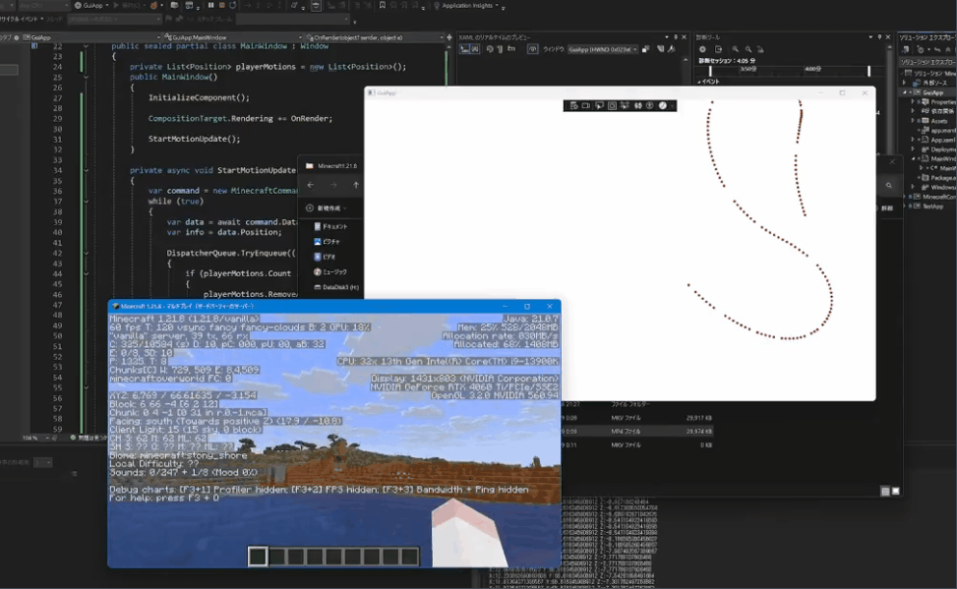Toggle display layout adorners icon in in-app toolbar
The height and width of the screenshot is (589, 957).
[612, 105]
